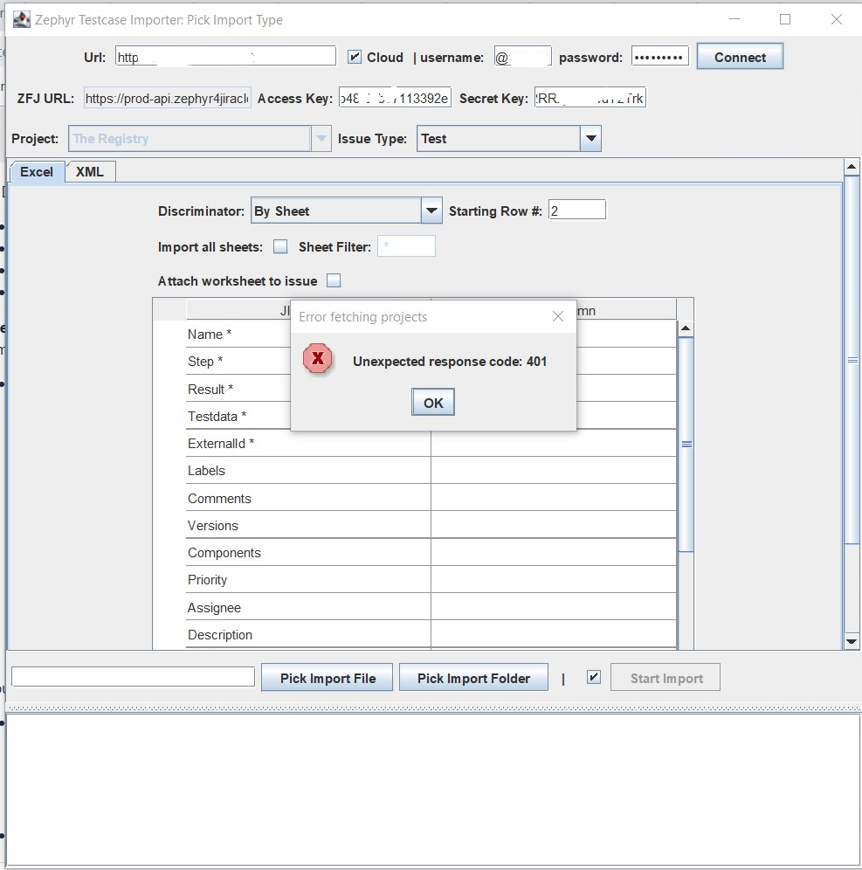Click the field mapping table scrollbar thumb
Screen dimensions: 862x870
[x=686, y=444]
